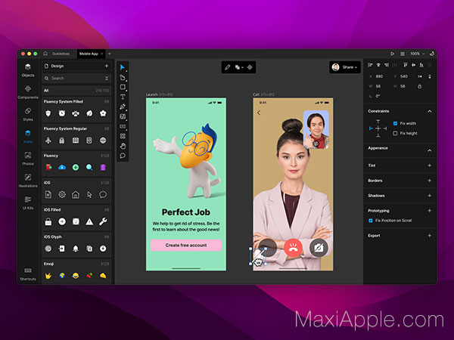This screenshot has height=340, width=454.
Task: Click the Create free account button
Action: 186,245
